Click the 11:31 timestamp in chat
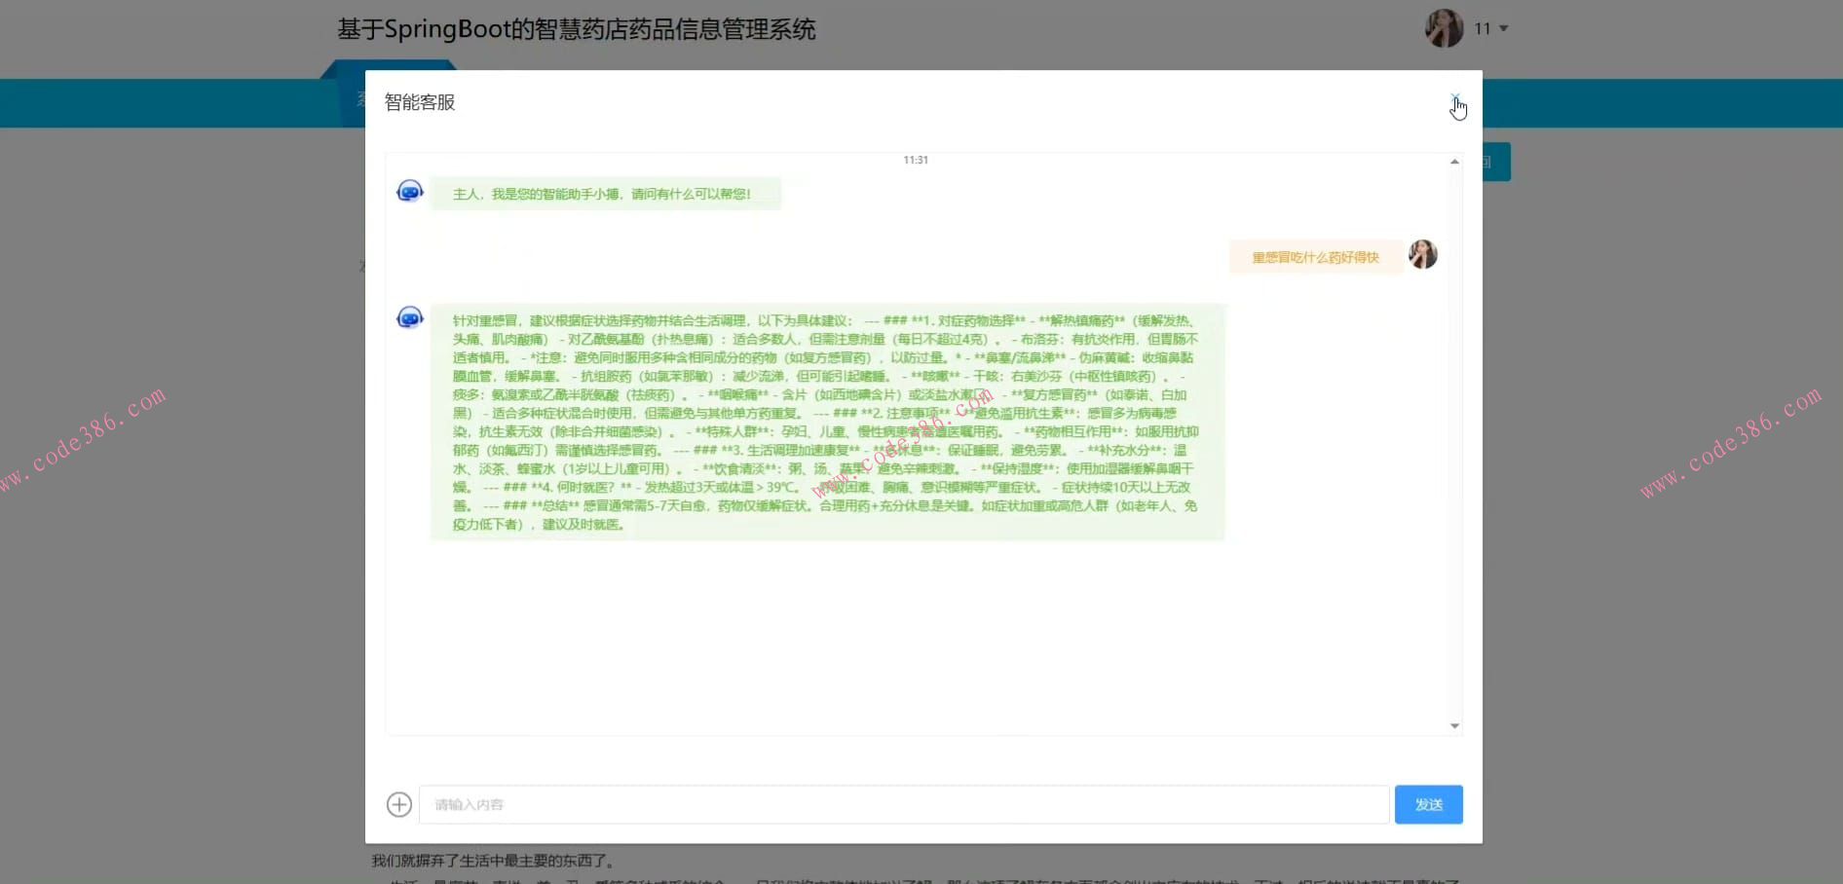This screenshot has width=1843, height=884. click(915, 160)
